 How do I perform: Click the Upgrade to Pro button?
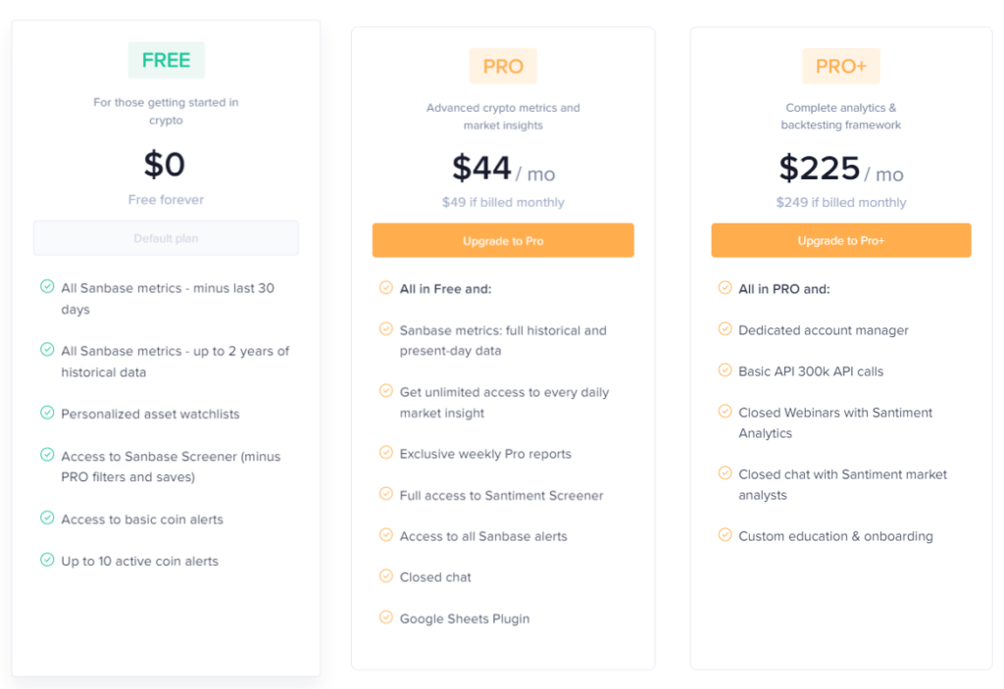[x=503, y=240]
